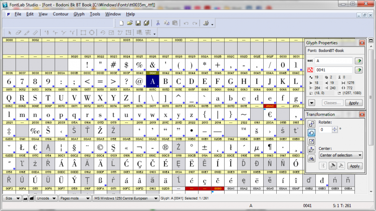The height and width of the screenshot is (211, 376).
Task: Select the Rotate tool in toolbar
Action: tap(103, 32)
